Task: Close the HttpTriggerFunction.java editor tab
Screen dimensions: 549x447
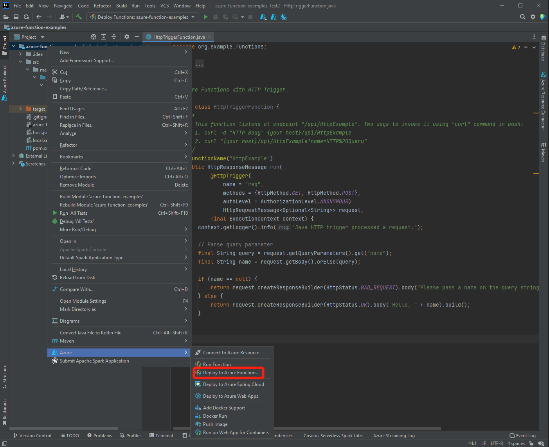Action: (x=209, y=37)
